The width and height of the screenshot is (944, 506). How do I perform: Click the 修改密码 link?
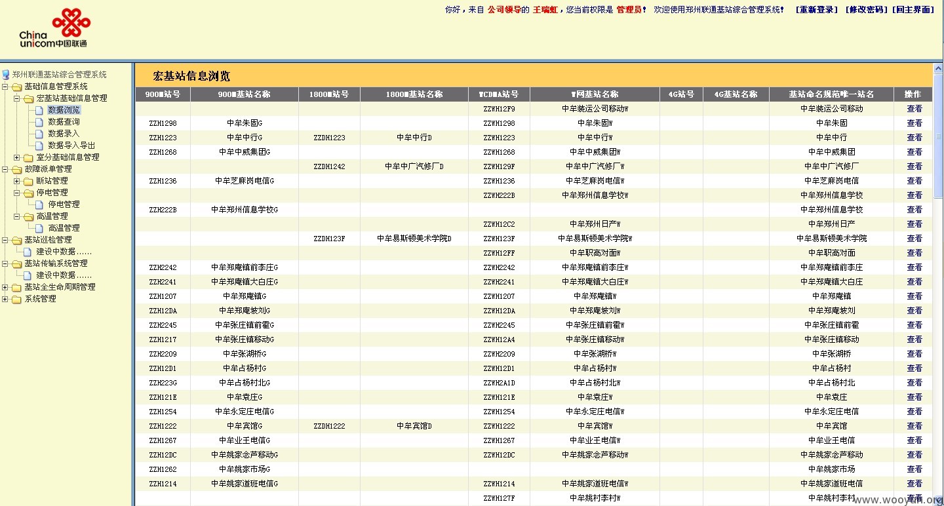tap(865, 10)
